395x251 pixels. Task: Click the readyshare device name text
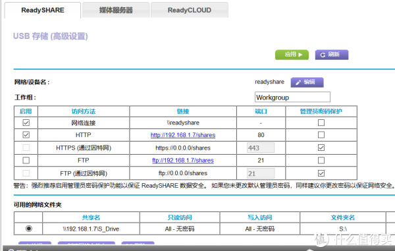click(269, 82)
